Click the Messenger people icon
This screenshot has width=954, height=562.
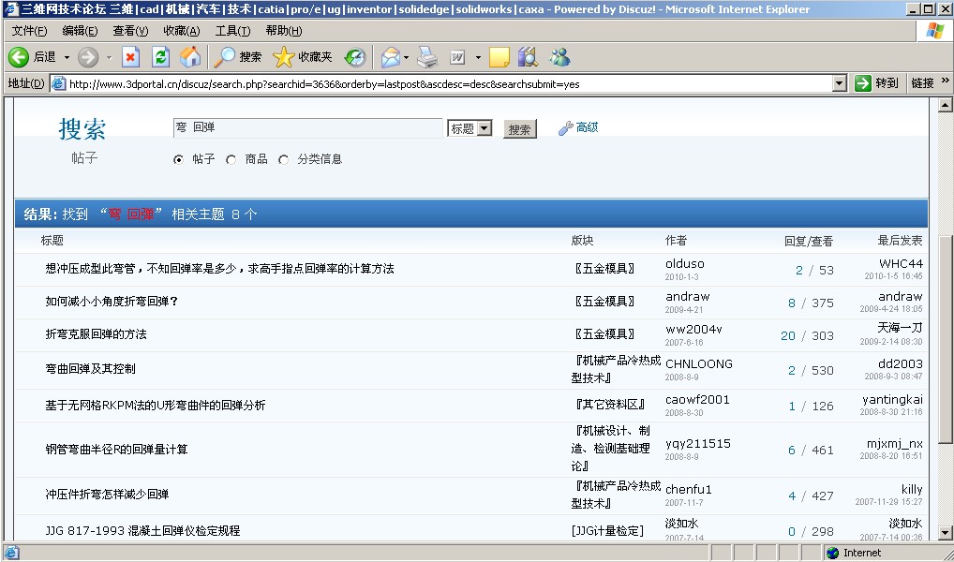(559, 57)
